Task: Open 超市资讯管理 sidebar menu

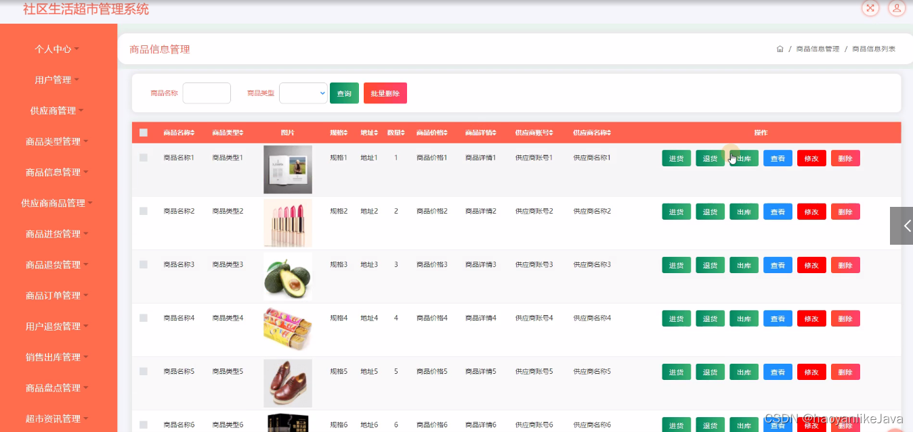Action: [x=58, y=418]
